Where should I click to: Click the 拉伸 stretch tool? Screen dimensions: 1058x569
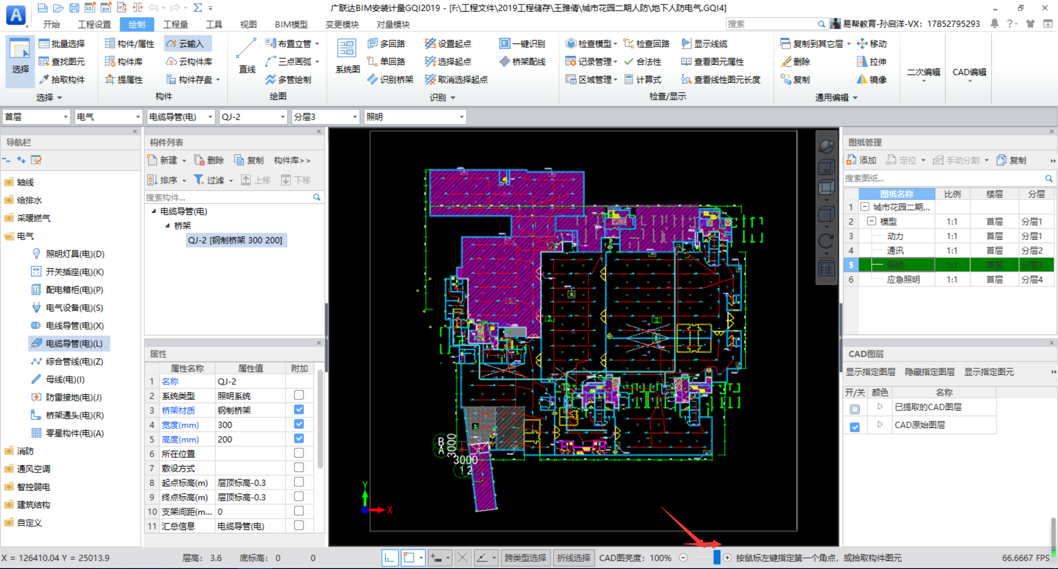pyautogui.click(x=872, y=62)
